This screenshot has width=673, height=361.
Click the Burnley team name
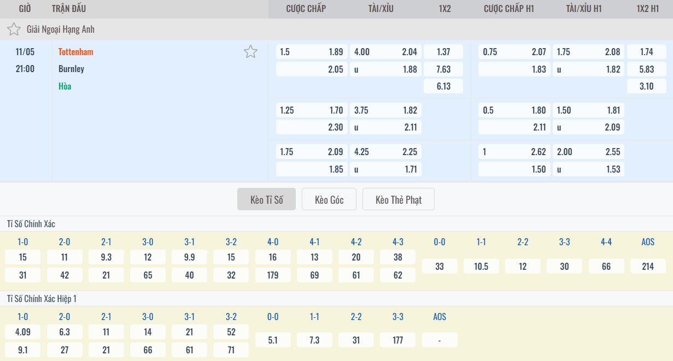pos(72,69)
